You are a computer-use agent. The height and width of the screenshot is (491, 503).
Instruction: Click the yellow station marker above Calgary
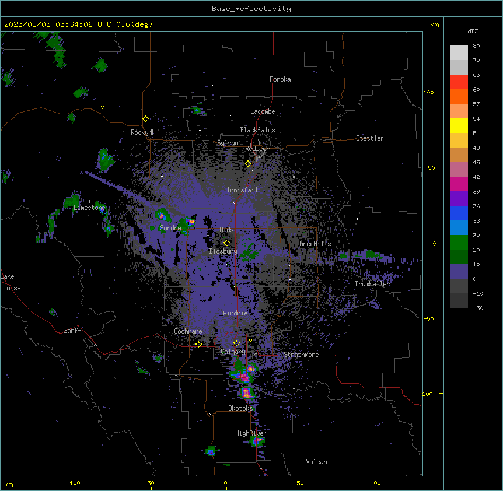tap(236, 343)
